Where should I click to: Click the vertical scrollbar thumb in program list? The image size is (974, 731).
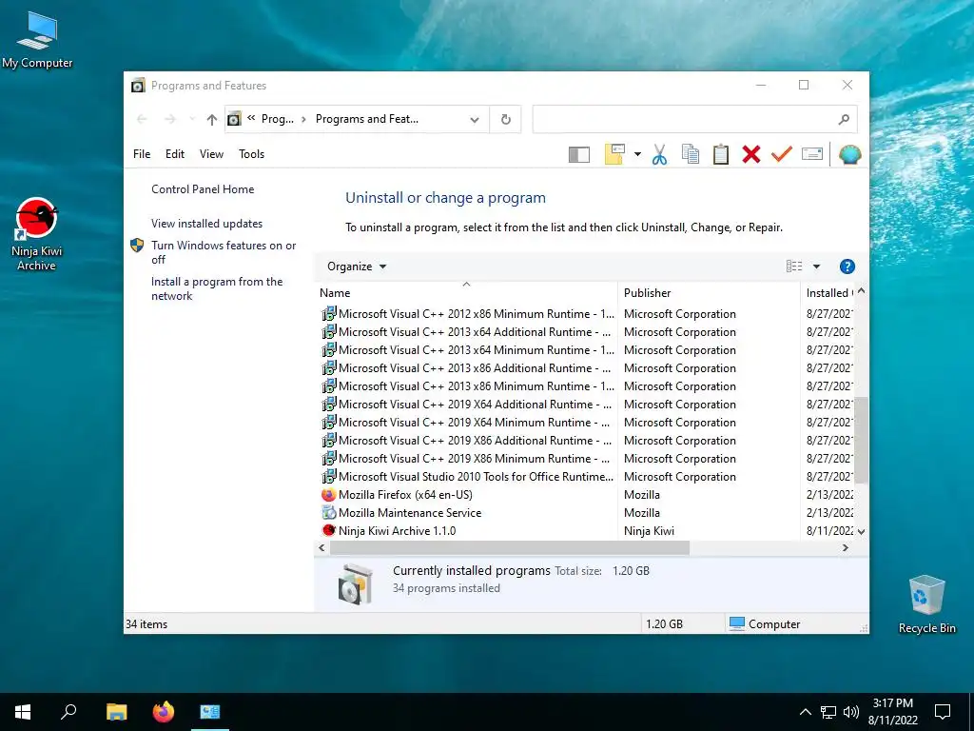(861, 441)
